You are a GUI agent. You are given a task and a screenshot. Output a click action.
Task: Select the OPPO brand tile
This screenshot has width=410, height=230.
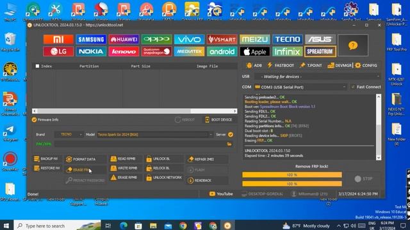(x=156, y=40)
